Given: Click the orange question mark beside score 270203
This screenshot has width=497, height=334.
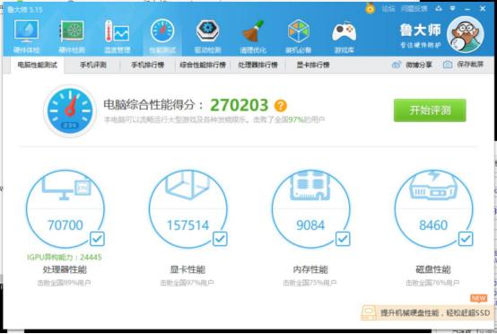Looking at the screenshot, I should (281, 106).
